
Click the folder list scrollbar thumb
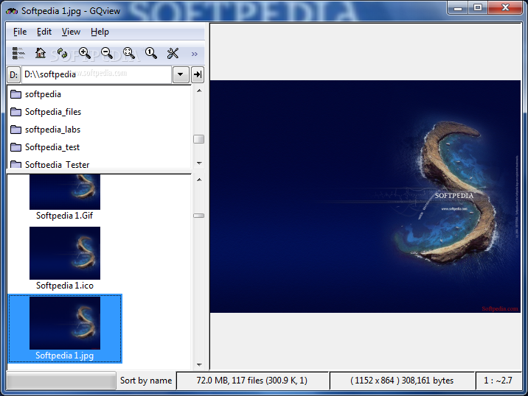198,139
